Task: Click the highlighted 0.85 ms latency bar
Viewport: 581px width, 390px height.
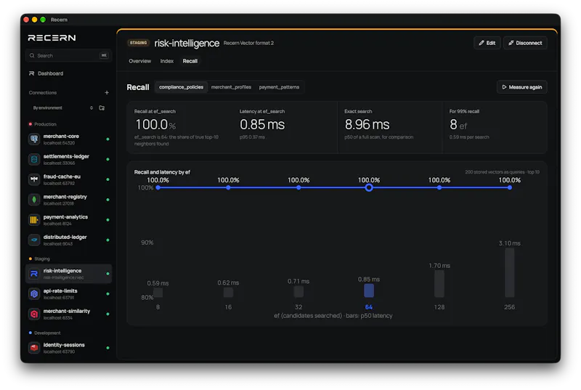Action: (x=369, y=291)
